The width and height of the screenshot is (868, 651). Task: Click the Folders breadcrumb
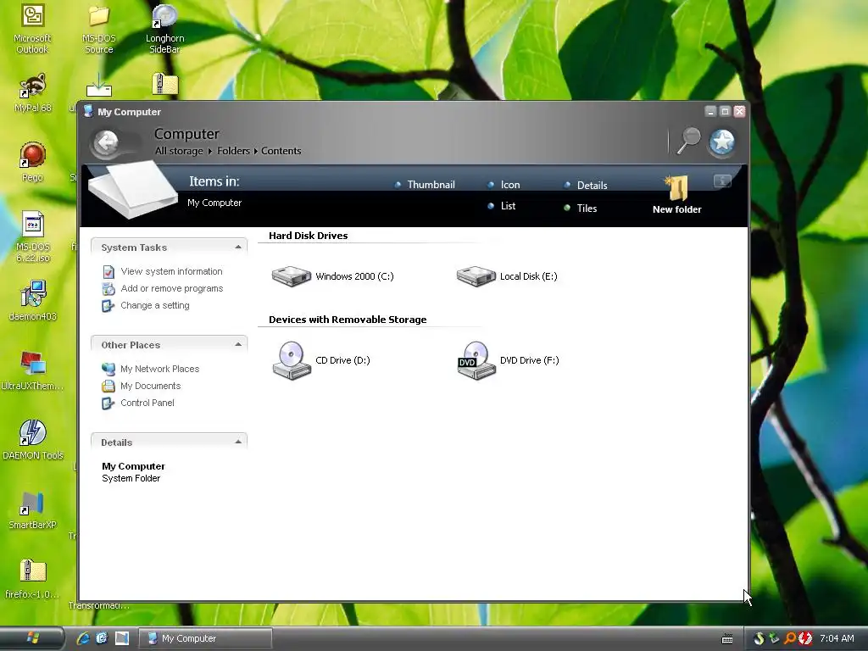[x=233, y=151]
